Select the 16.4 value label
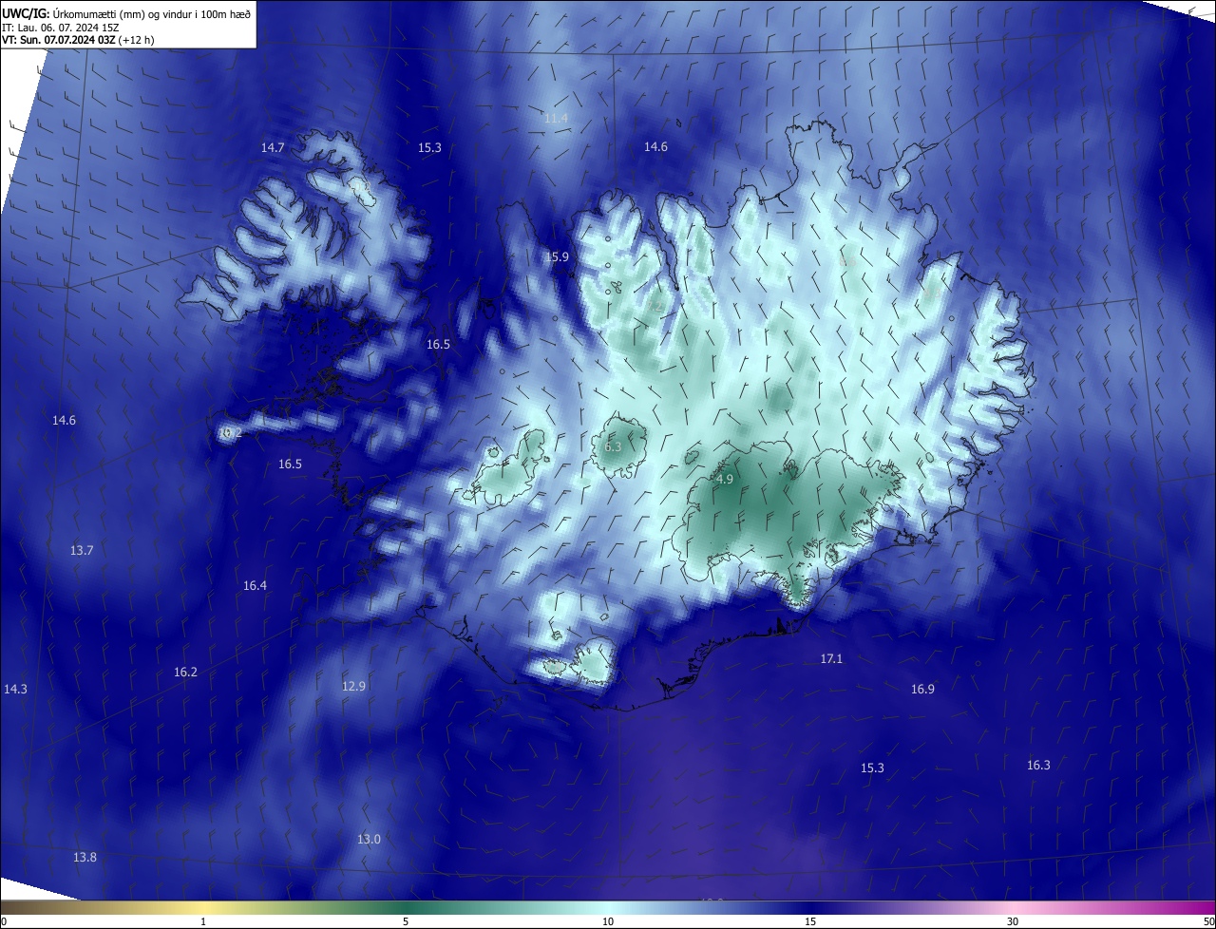 point(255,585)
